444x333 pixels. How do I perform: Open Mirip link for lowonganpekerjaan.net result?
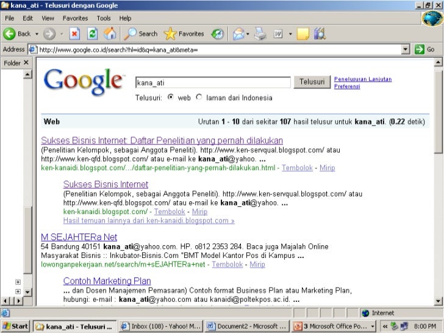[x=257, y=265]
